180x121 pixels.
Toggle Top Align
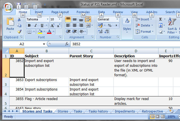coord(68,19)
